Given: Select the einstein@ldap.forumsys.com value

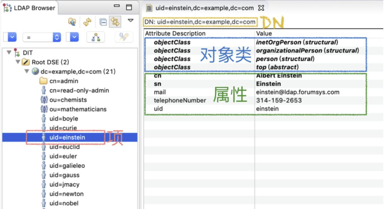Looking at the screenshot, I should [298, 92].
